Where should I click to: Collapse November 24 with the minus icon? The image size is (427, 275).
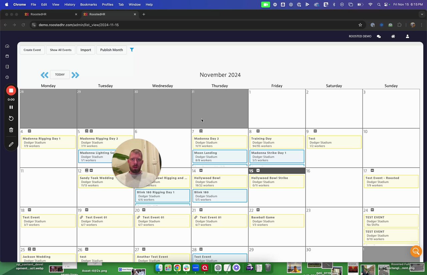(372, 210)
